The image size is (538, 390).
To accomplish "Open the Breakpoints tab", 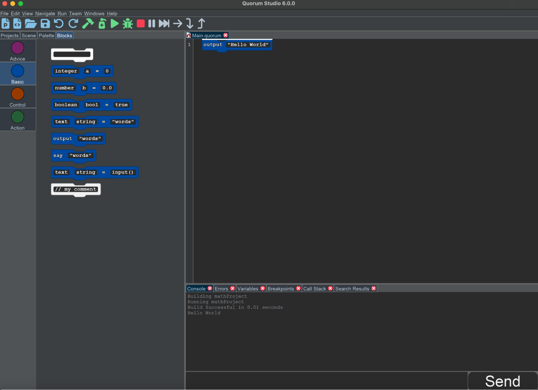I will coord(281,289).
